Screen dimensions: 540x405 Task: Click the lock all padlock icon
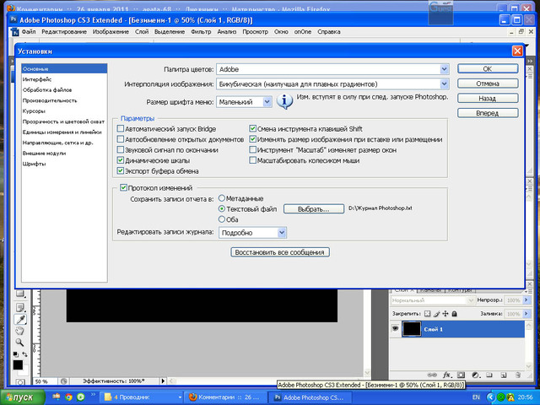click(454, 314)
